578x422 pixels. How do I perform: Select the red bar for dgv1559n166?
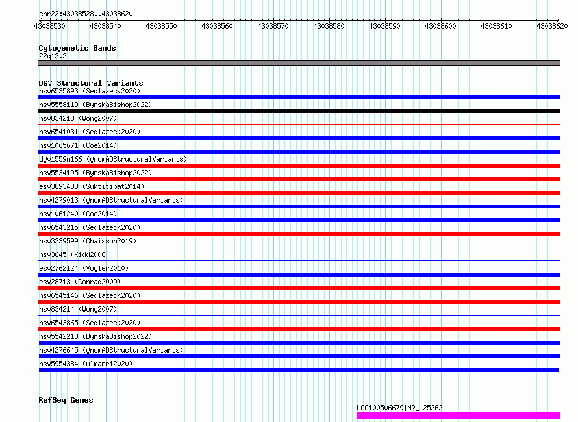pyautogui.click(x=299, y=166)
